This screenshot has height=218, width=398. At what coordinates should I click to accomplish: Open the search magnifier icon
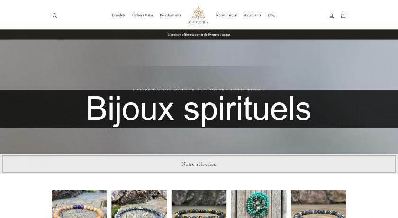pyautogui.click(x=54, y=16)
